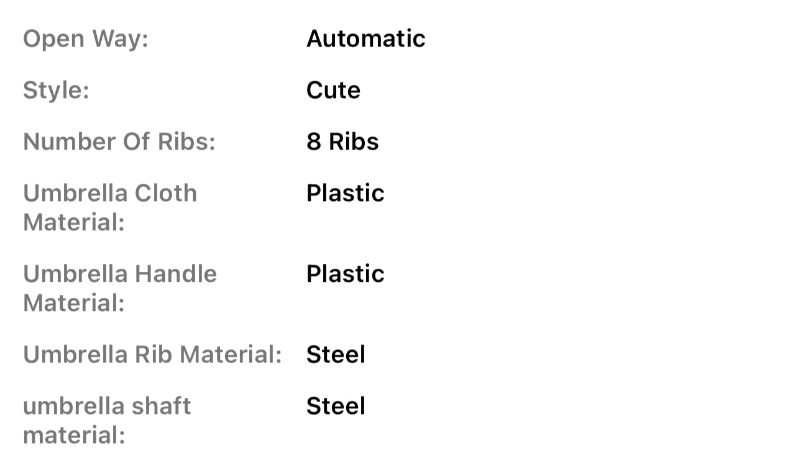The image size is (798, 468).
Task: Select the 'Automatic' value text
Action: [x=365, y=39]
